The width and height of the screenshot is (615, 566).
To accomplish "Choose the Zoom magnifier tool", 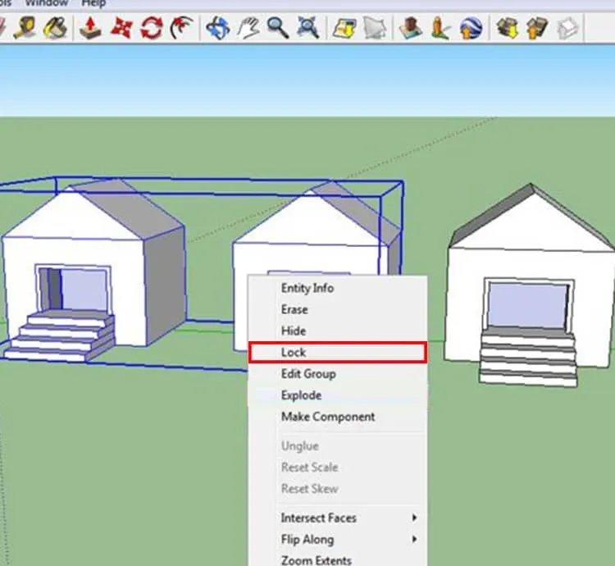I will [278, 28].
